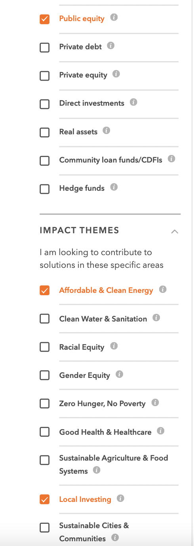
Task: Click the Impact Themes section heading
Action: point(79,230)
